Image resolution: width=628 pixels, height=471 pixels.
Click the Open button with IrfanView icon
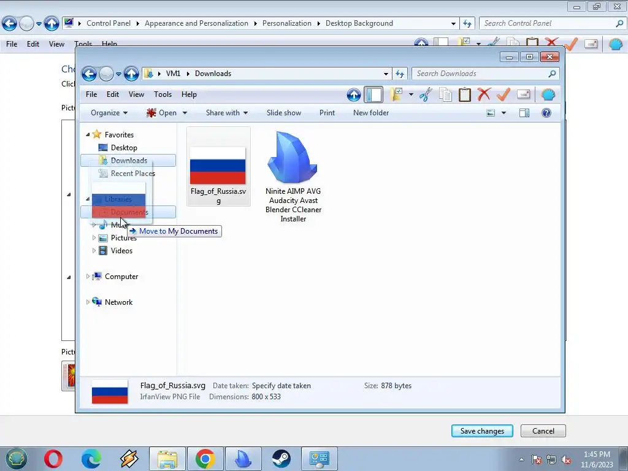pos(162,113)
